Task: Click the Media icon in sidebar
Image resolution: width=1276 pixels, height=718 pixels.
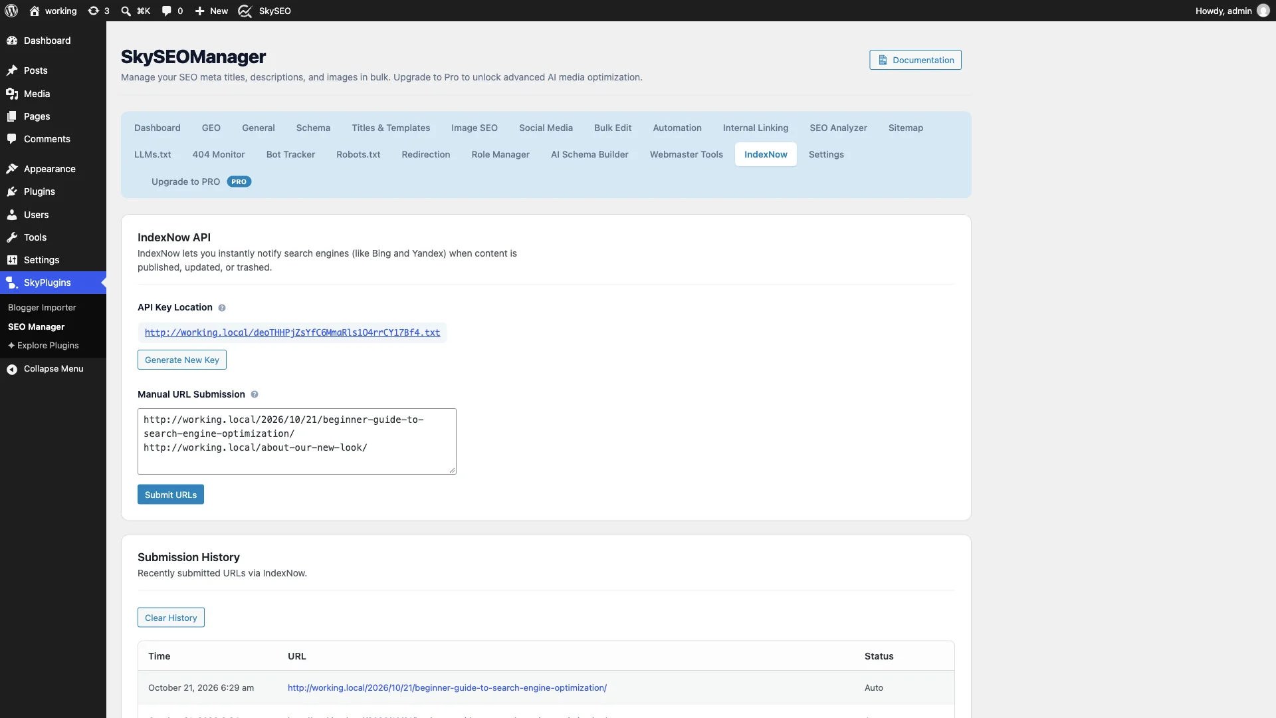Action: pyautogui.click(x=12, y=94)
